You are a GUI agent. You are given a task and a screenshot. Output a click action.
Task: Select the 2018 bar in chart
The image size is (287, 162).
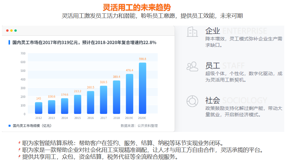(117, 97)
